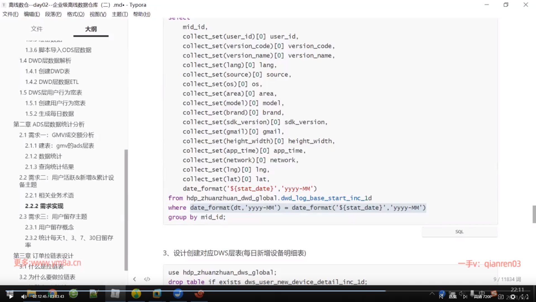Toggle source code mode icon

click(147, 279)
